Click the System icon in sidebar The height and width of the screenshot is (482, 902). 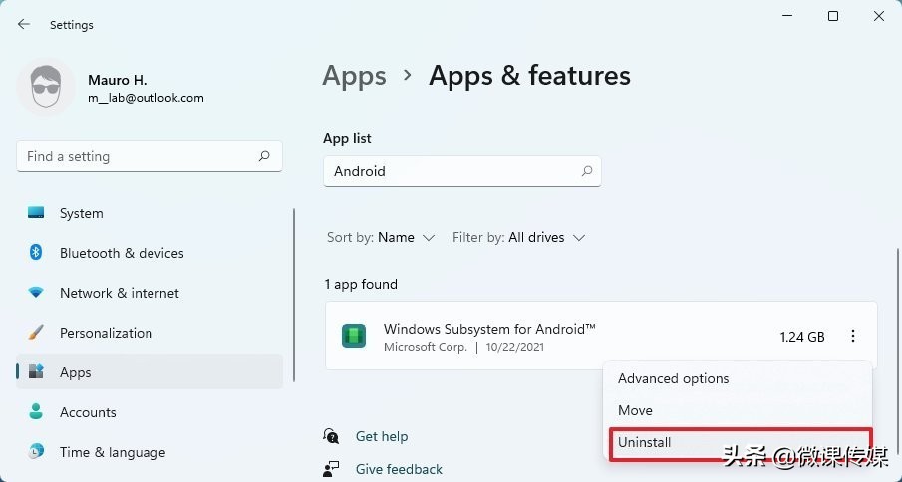click(x=36, y=213)
